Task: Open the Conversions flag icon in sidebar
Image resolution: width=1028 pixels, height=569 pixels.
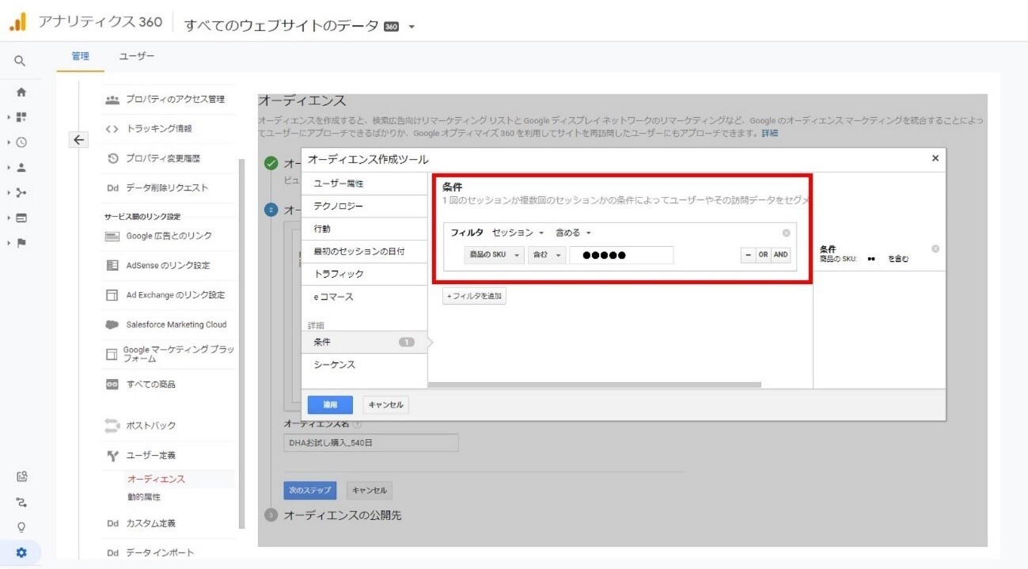Action: click(21, 243)
